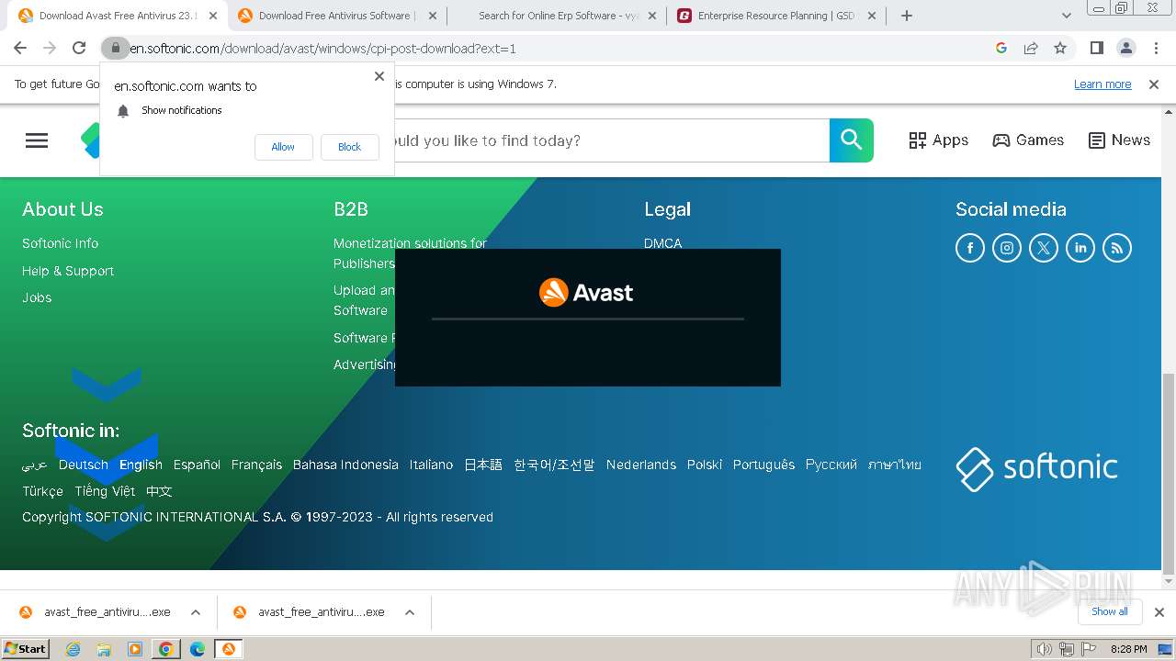Visit Softonic LinkedIn icon
The height and width of the screenshot is (661, 1176).
[1080, 248]
